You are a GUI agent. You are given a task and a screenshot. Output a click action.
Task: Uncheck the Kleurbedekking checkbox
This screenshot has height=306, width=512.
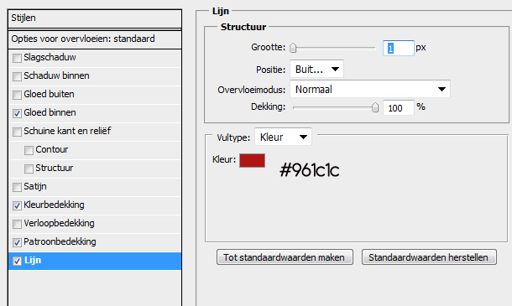coord(17,205)
